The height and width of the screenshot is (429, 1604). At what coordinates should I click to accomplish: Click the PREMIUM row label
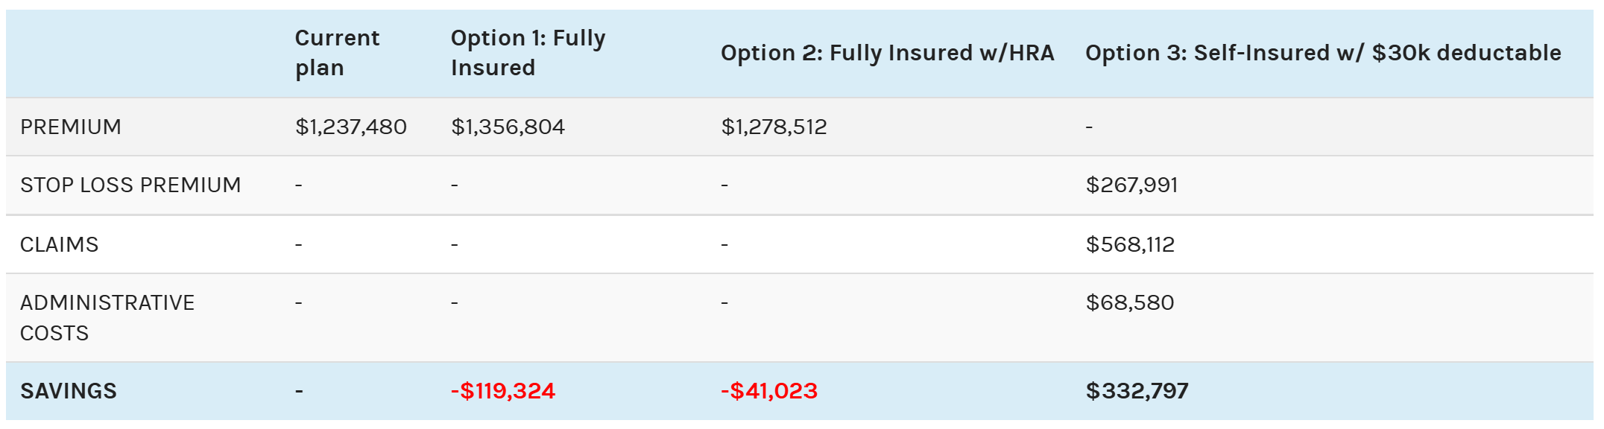tap(71, 127)
